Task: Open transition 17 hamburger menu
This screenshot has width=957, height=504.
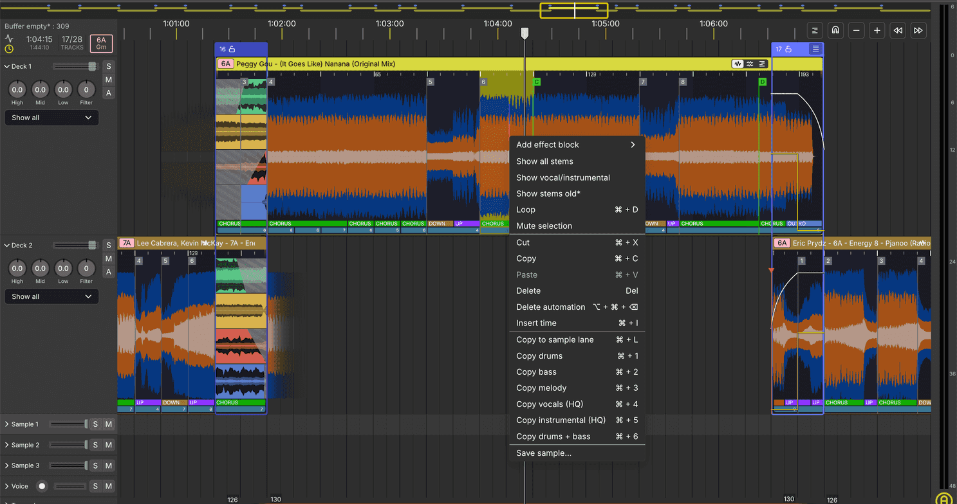Action: tap(815, 49)
